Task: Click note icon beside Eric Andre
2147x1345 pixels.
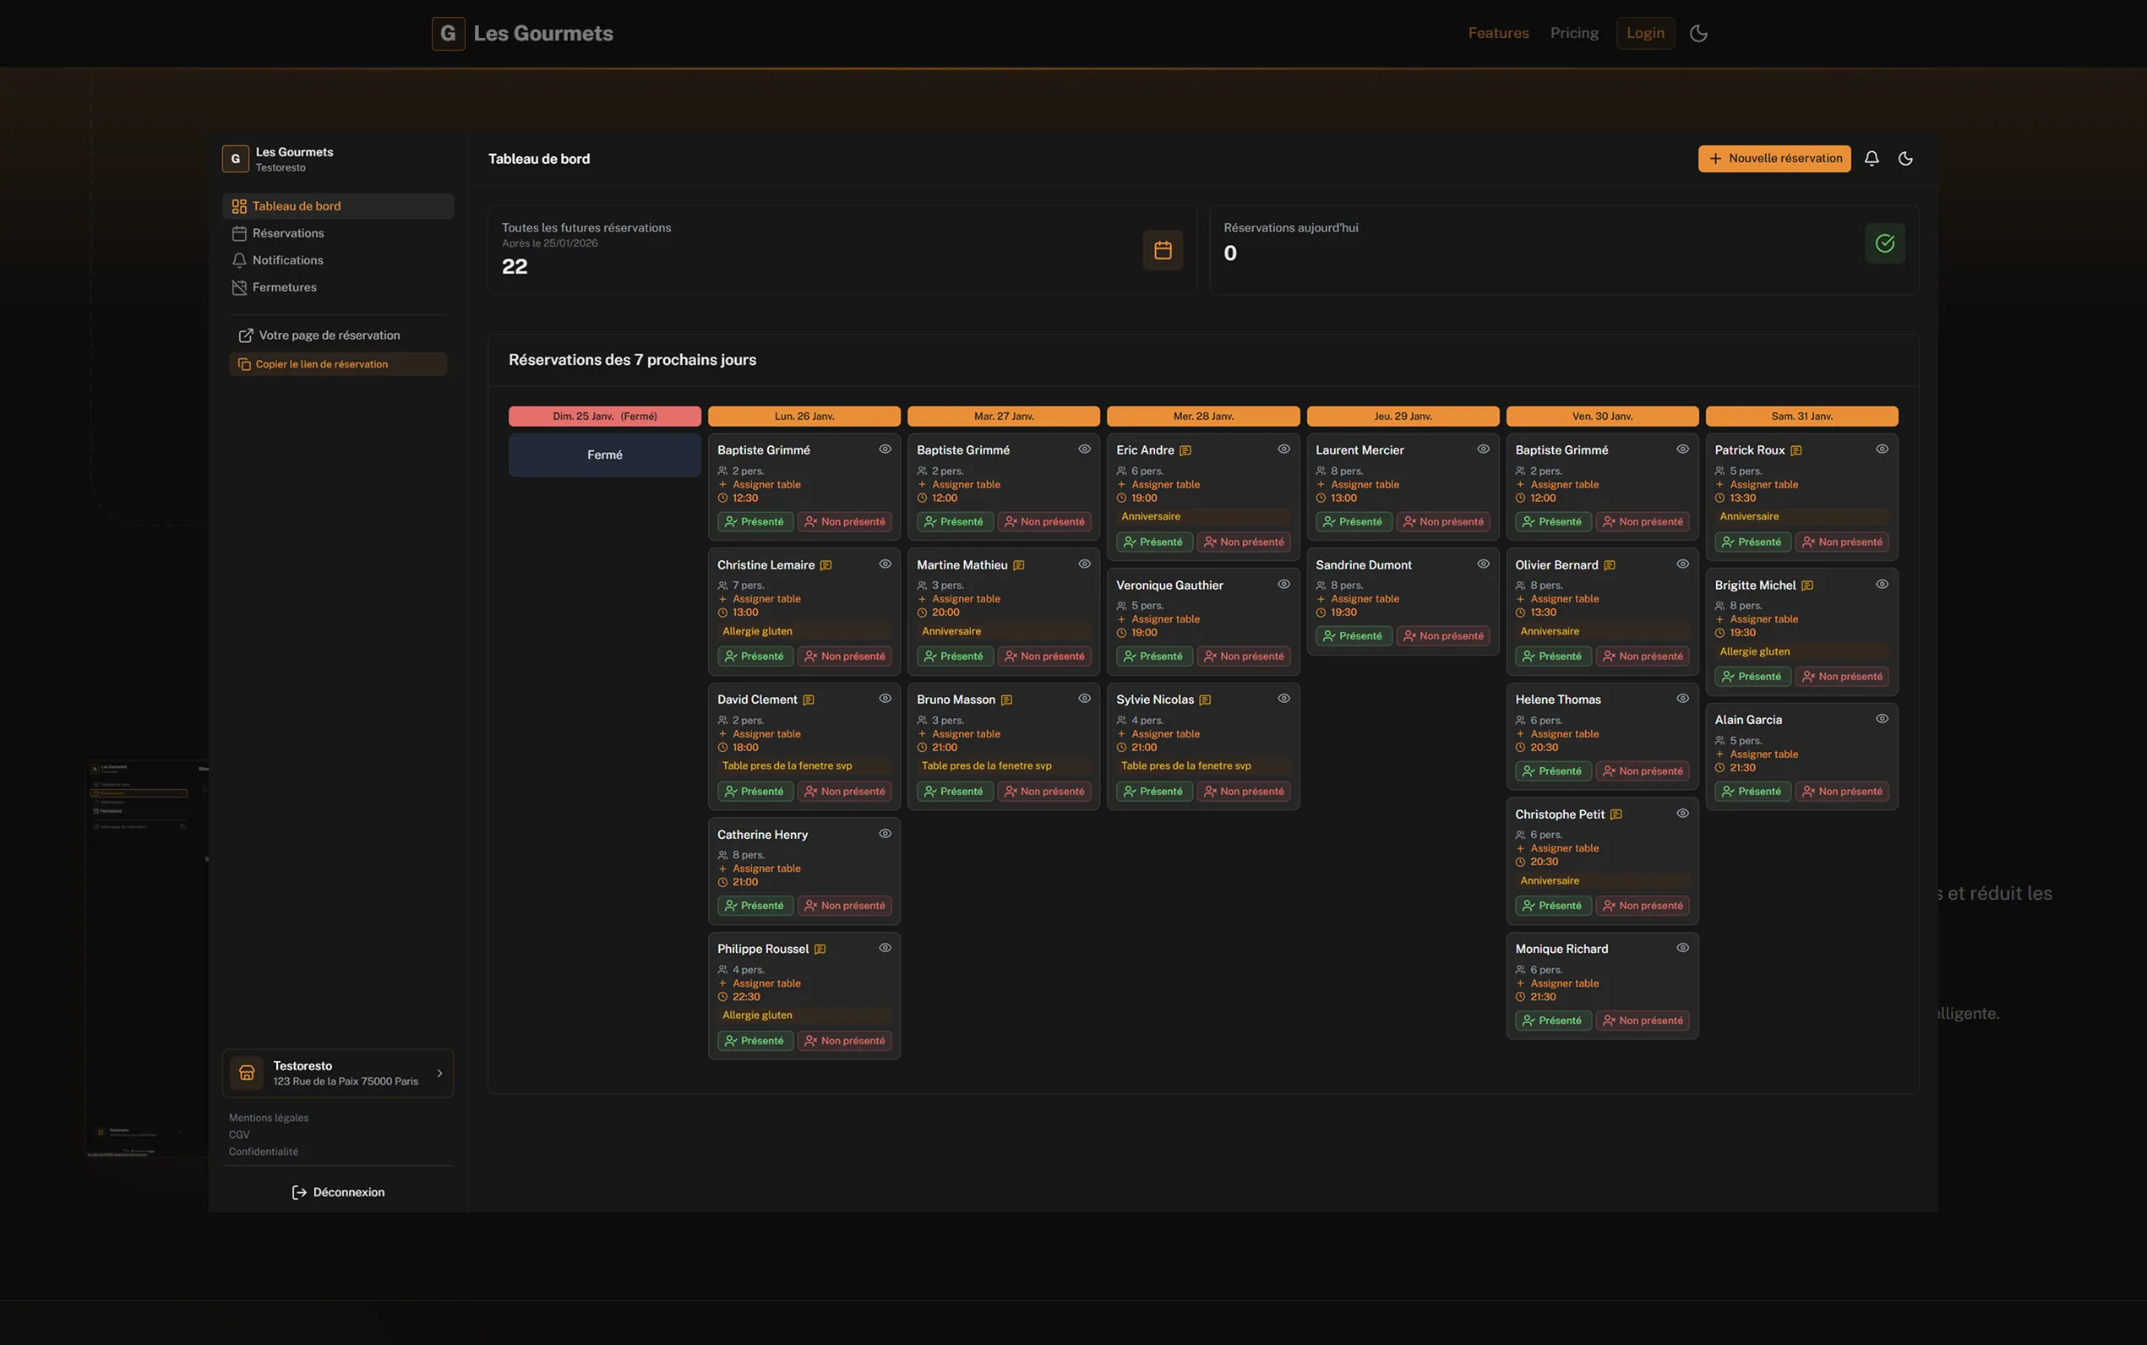Action: click(1185, 450)
